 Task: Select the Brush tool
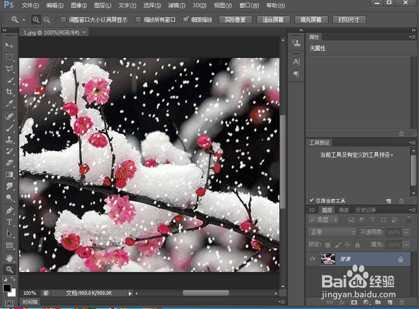[9, 128]
